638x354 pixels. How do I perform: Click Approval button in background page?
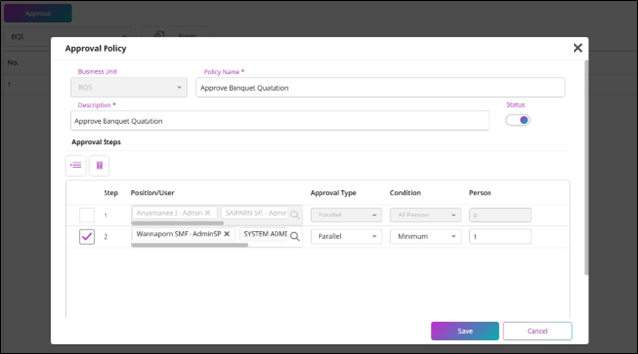click(x=38, y=13)
